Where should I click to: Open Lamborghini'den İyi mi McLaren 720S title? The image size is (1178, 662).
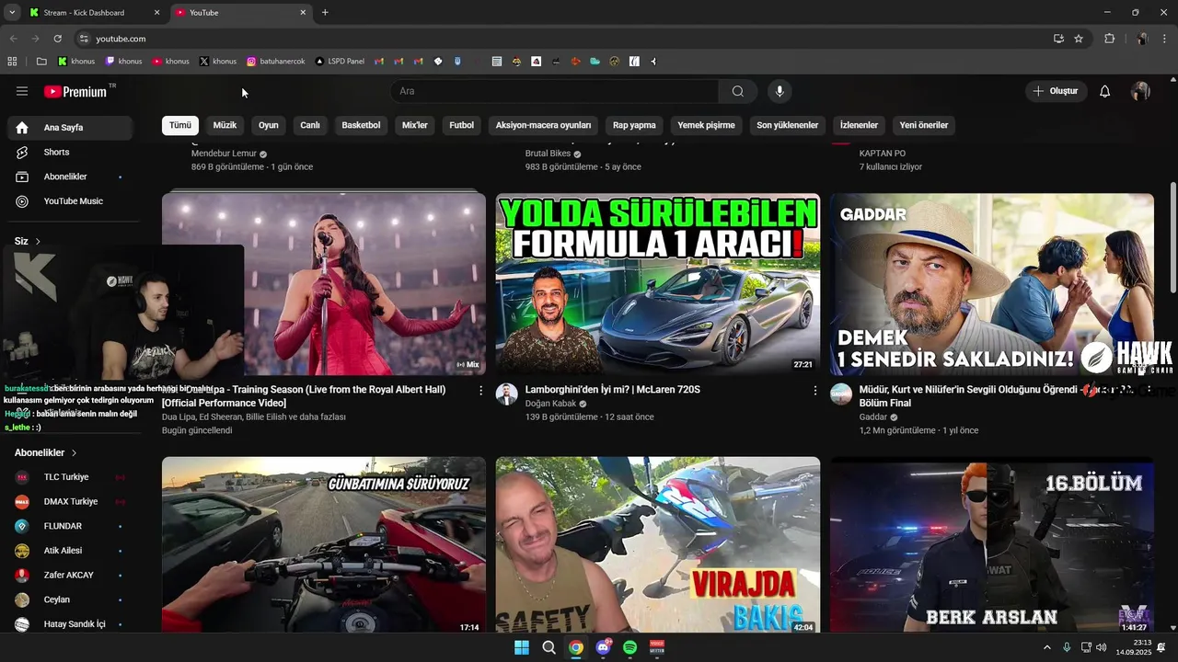[x=613, y=390]
